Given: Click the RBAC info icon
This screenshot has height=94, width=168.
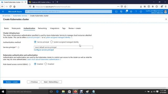Looking at the screenshot, I should [x=30, y=64].
